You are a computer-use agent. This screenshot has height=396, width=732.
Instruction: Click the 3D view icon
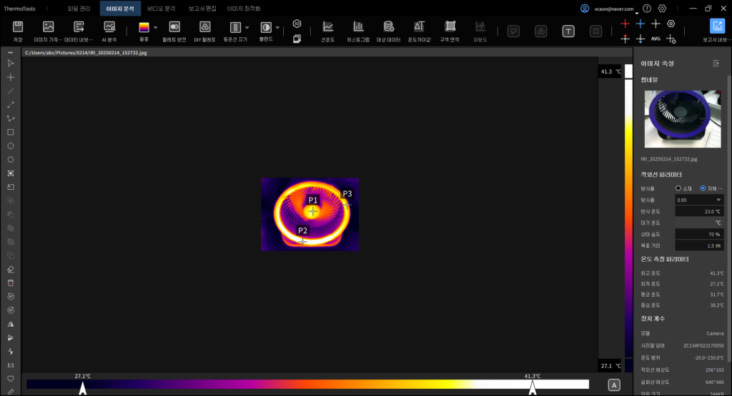297,24
